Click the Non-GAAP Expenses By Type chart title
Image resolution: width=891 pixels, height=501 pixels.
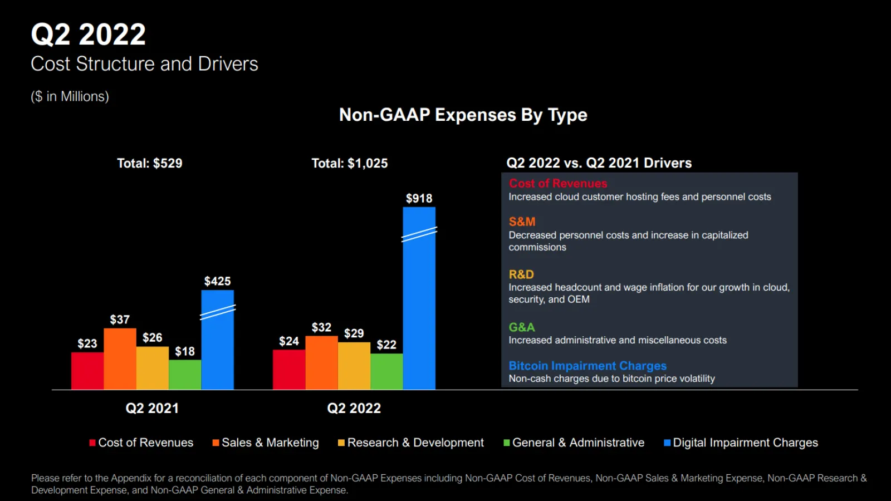tap(463, 115)
